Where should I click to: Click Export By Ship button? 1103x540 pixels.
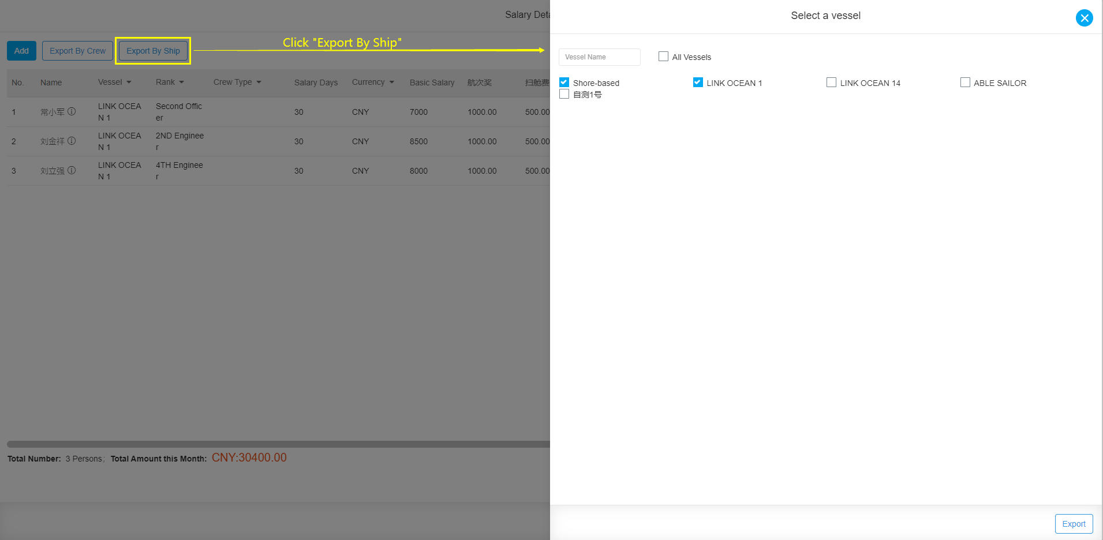[x=153, y=51]
